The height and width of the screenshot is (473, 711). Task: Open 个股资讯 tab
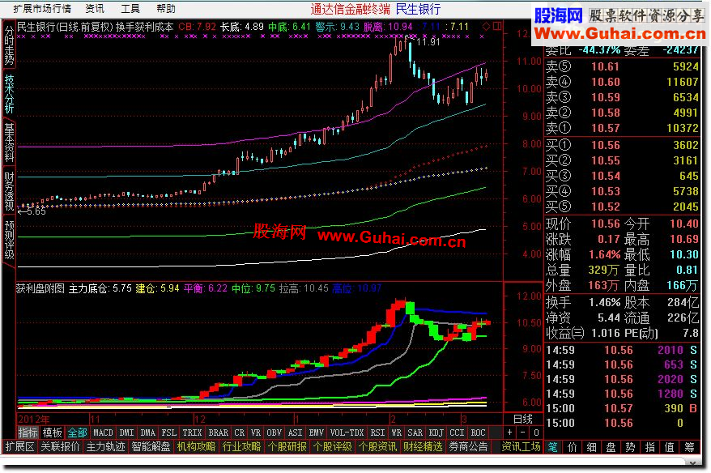tap(377, 447)
